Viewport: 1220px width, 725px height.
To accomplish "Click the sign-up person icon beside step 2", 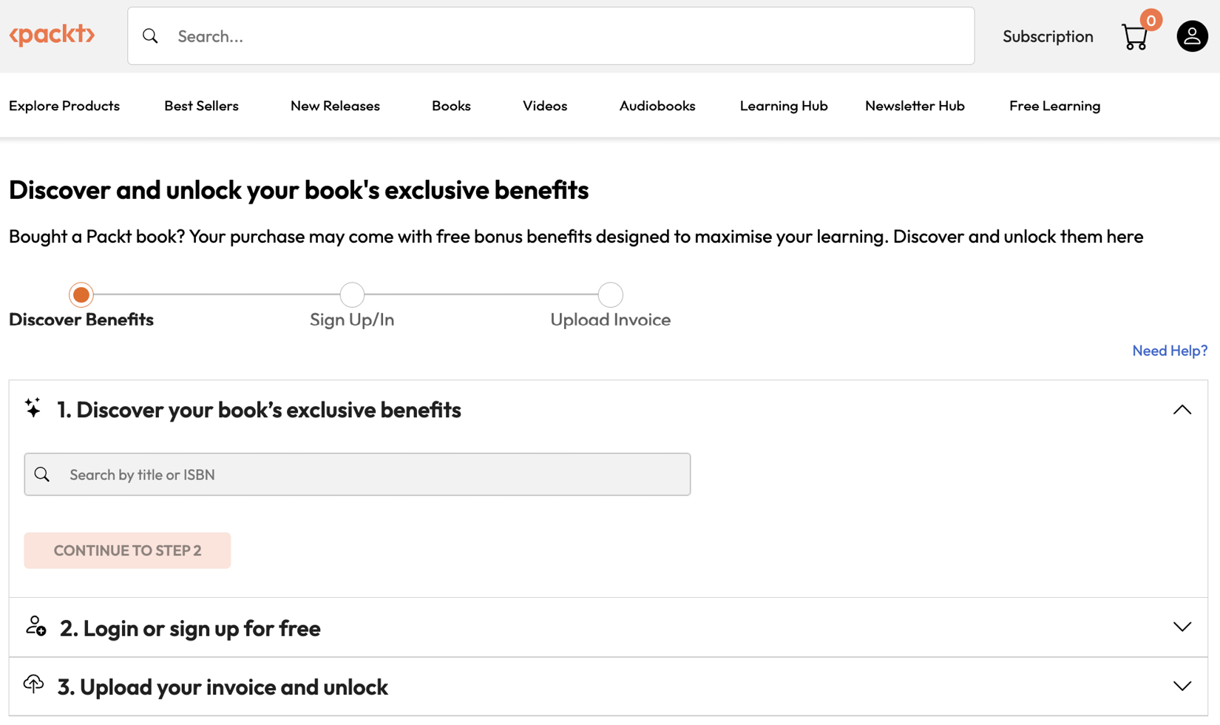I will 34,627.
